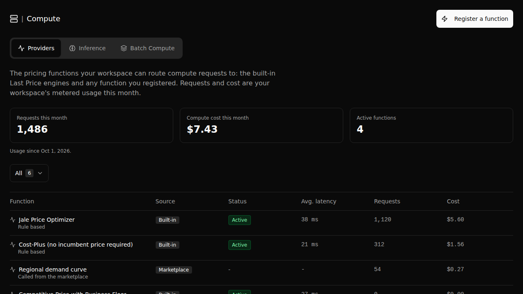The width and height of the screenshot is (523, 294).
Task: Click the Compute server icon in header
Action: point(14,19)
